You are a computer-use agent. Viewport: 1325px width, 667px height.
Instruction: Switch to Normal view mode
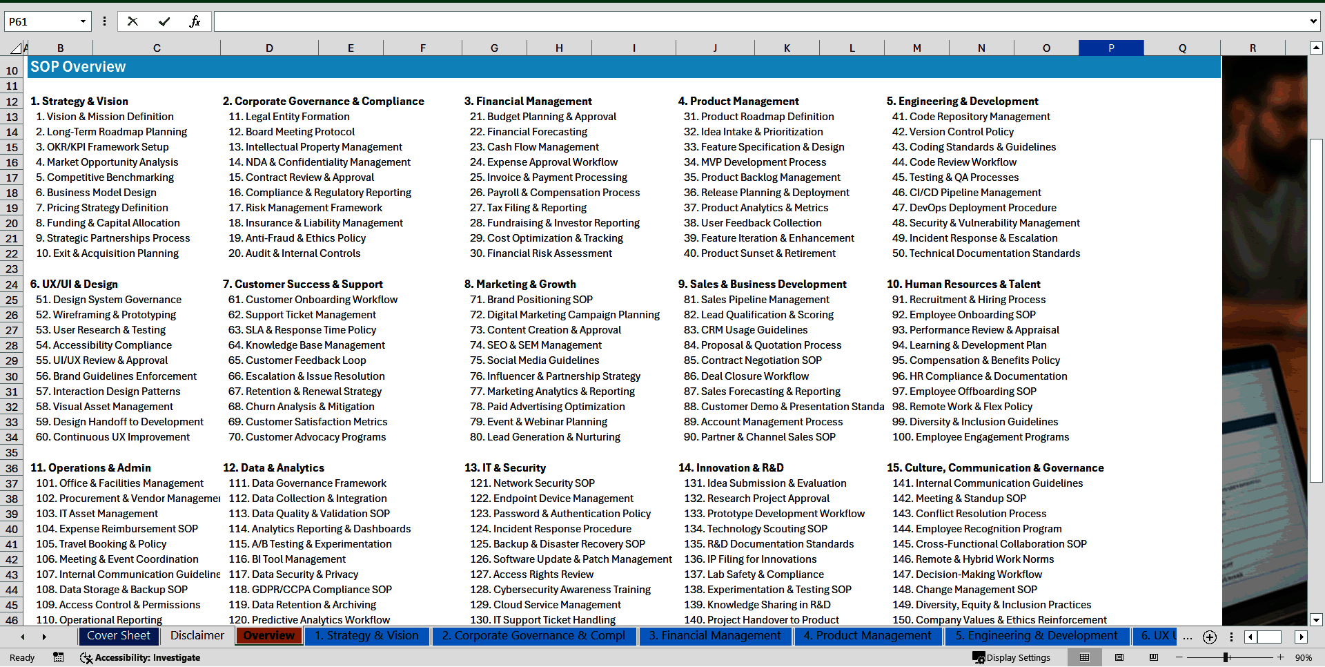(x=1084, y=657)
